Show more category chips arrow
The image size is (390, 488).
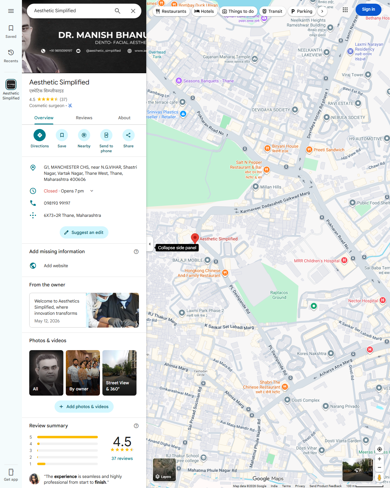point(322,11)
